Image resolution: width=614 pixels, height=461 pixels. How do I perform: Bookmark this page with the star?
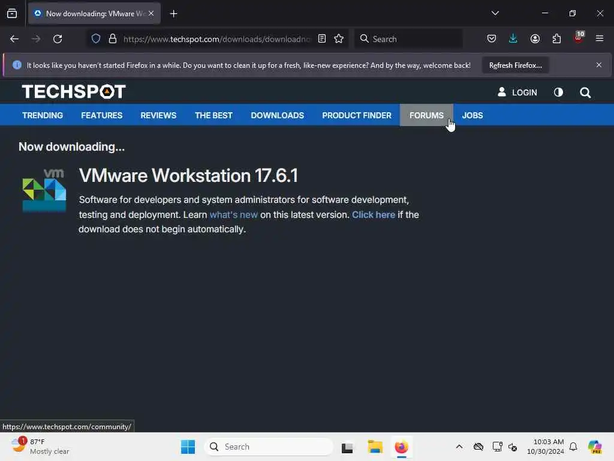(339, 38)
